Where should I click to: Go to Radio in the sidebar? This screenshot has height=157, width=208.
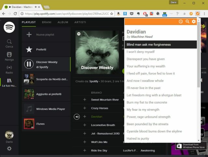click(x=9, y=69)
